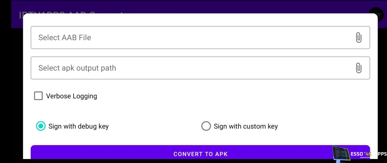Click the Verbose Logging label text
Image resolution: width=387 pixels, height=163 pixels.
(71, 96)
